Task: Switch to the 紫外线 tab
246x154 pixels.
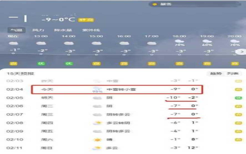Action: point(91,30)
